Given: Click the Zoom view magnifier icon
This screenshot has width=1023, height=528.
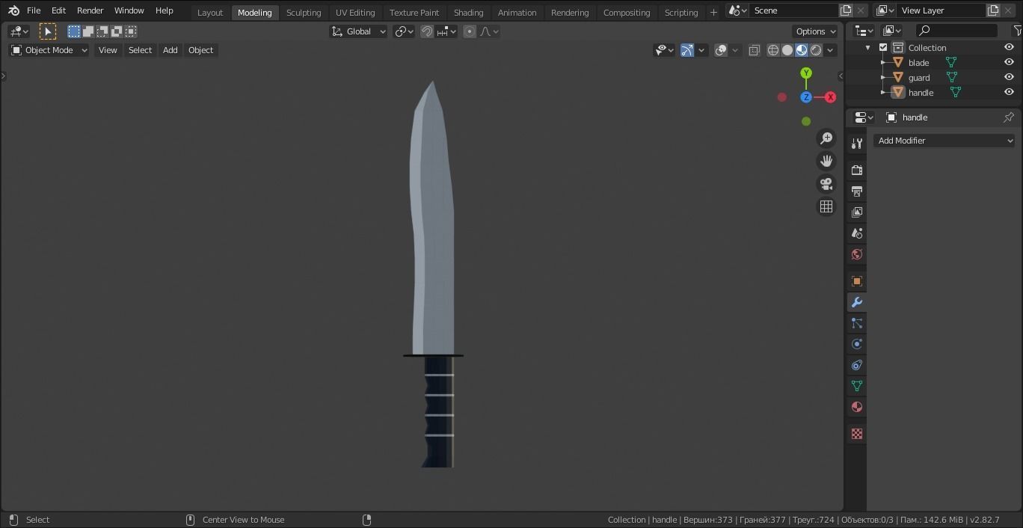Looking at the screenshot, I should [x=826, y=138].
